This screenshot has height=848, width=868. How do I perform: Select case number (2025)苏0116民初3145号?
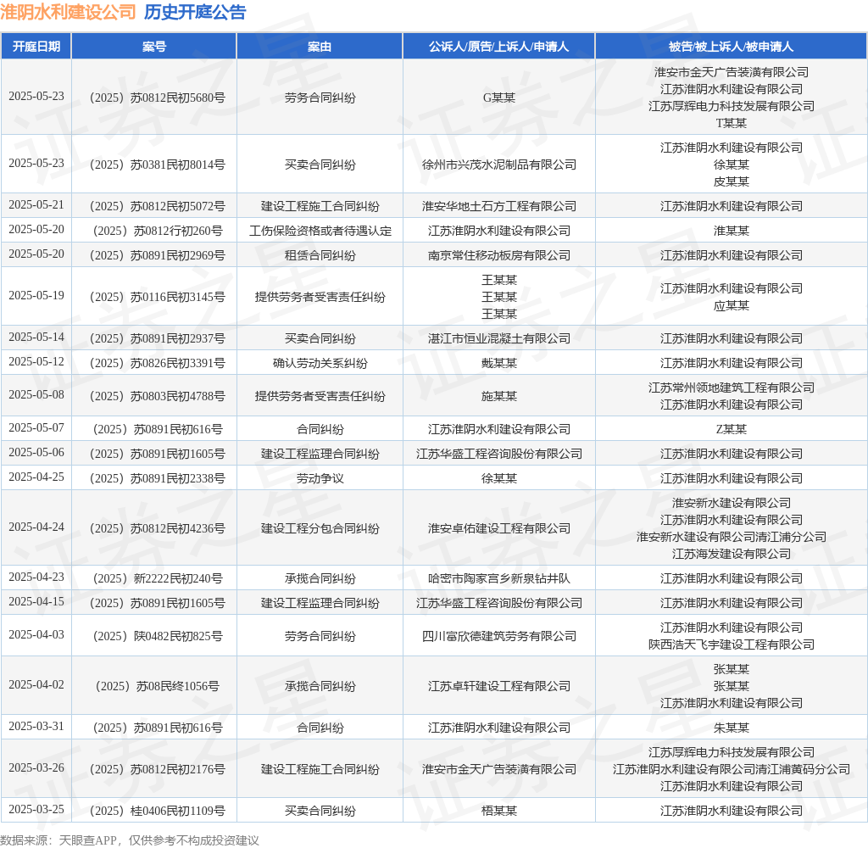pyautogui.click(x=157, y=297)
